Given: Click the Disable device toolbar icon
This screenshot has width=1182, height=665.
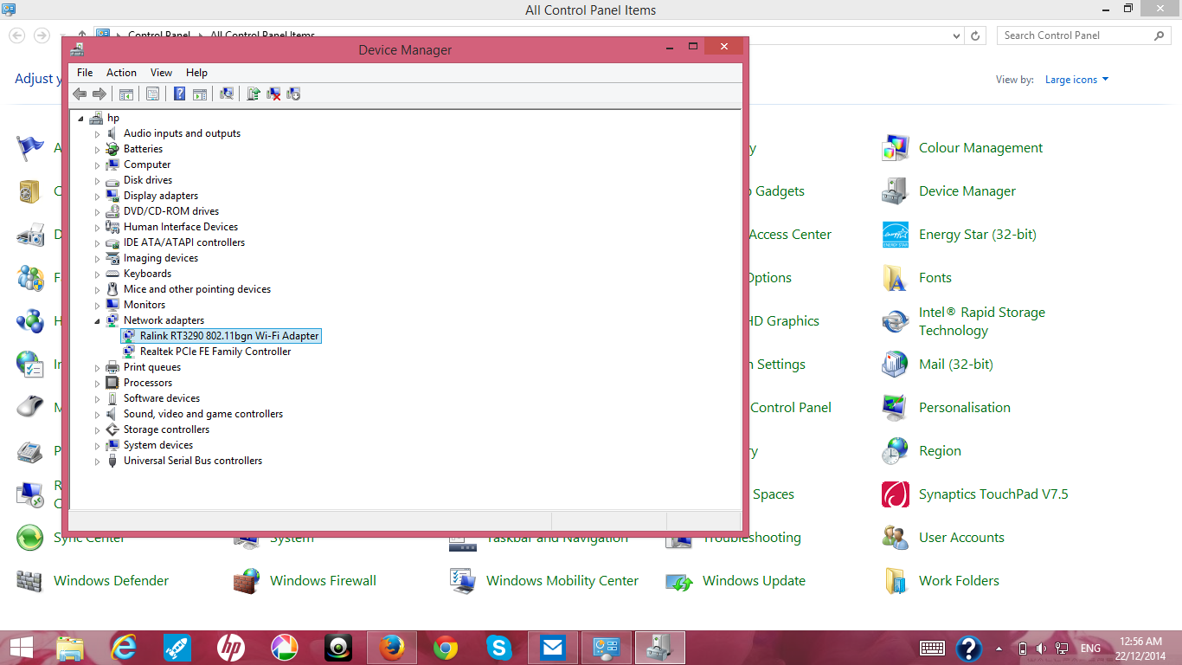Looking at the screenshot, I should click(293, 94).
